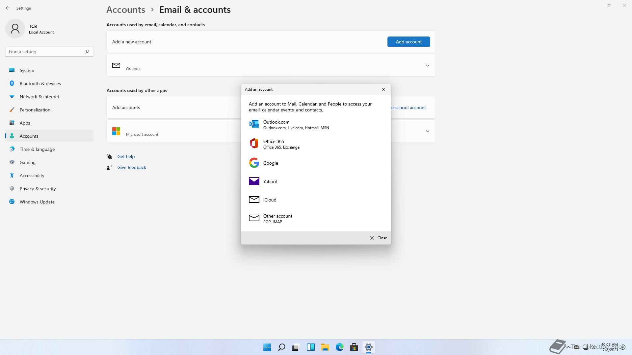Open Apps settings category
The height and width of the screenshot is (355, 632).
click(x=49, y=123)
